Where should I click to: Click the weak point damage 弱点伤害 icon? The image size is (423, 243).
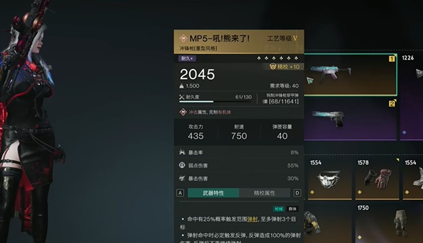(182, 165)
